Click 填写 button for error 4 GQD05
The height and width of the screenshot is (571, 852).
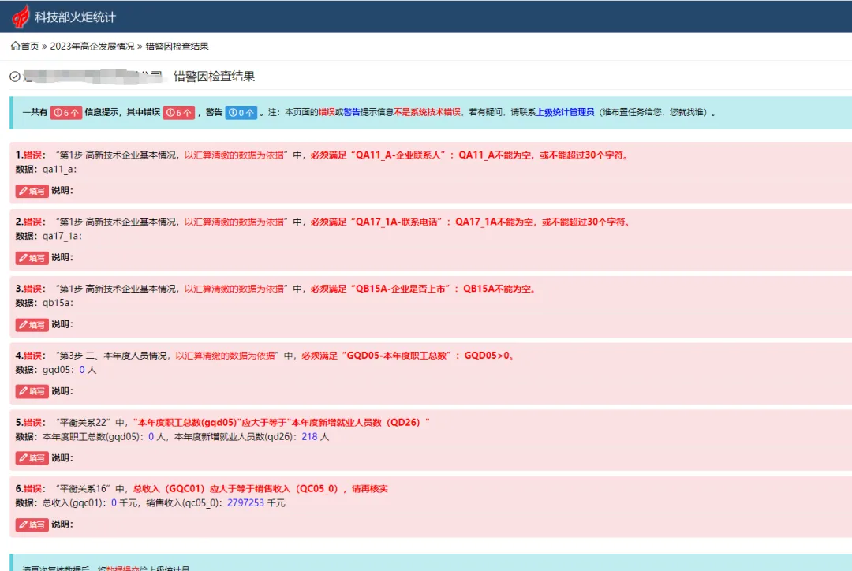[x=32, y=391]
